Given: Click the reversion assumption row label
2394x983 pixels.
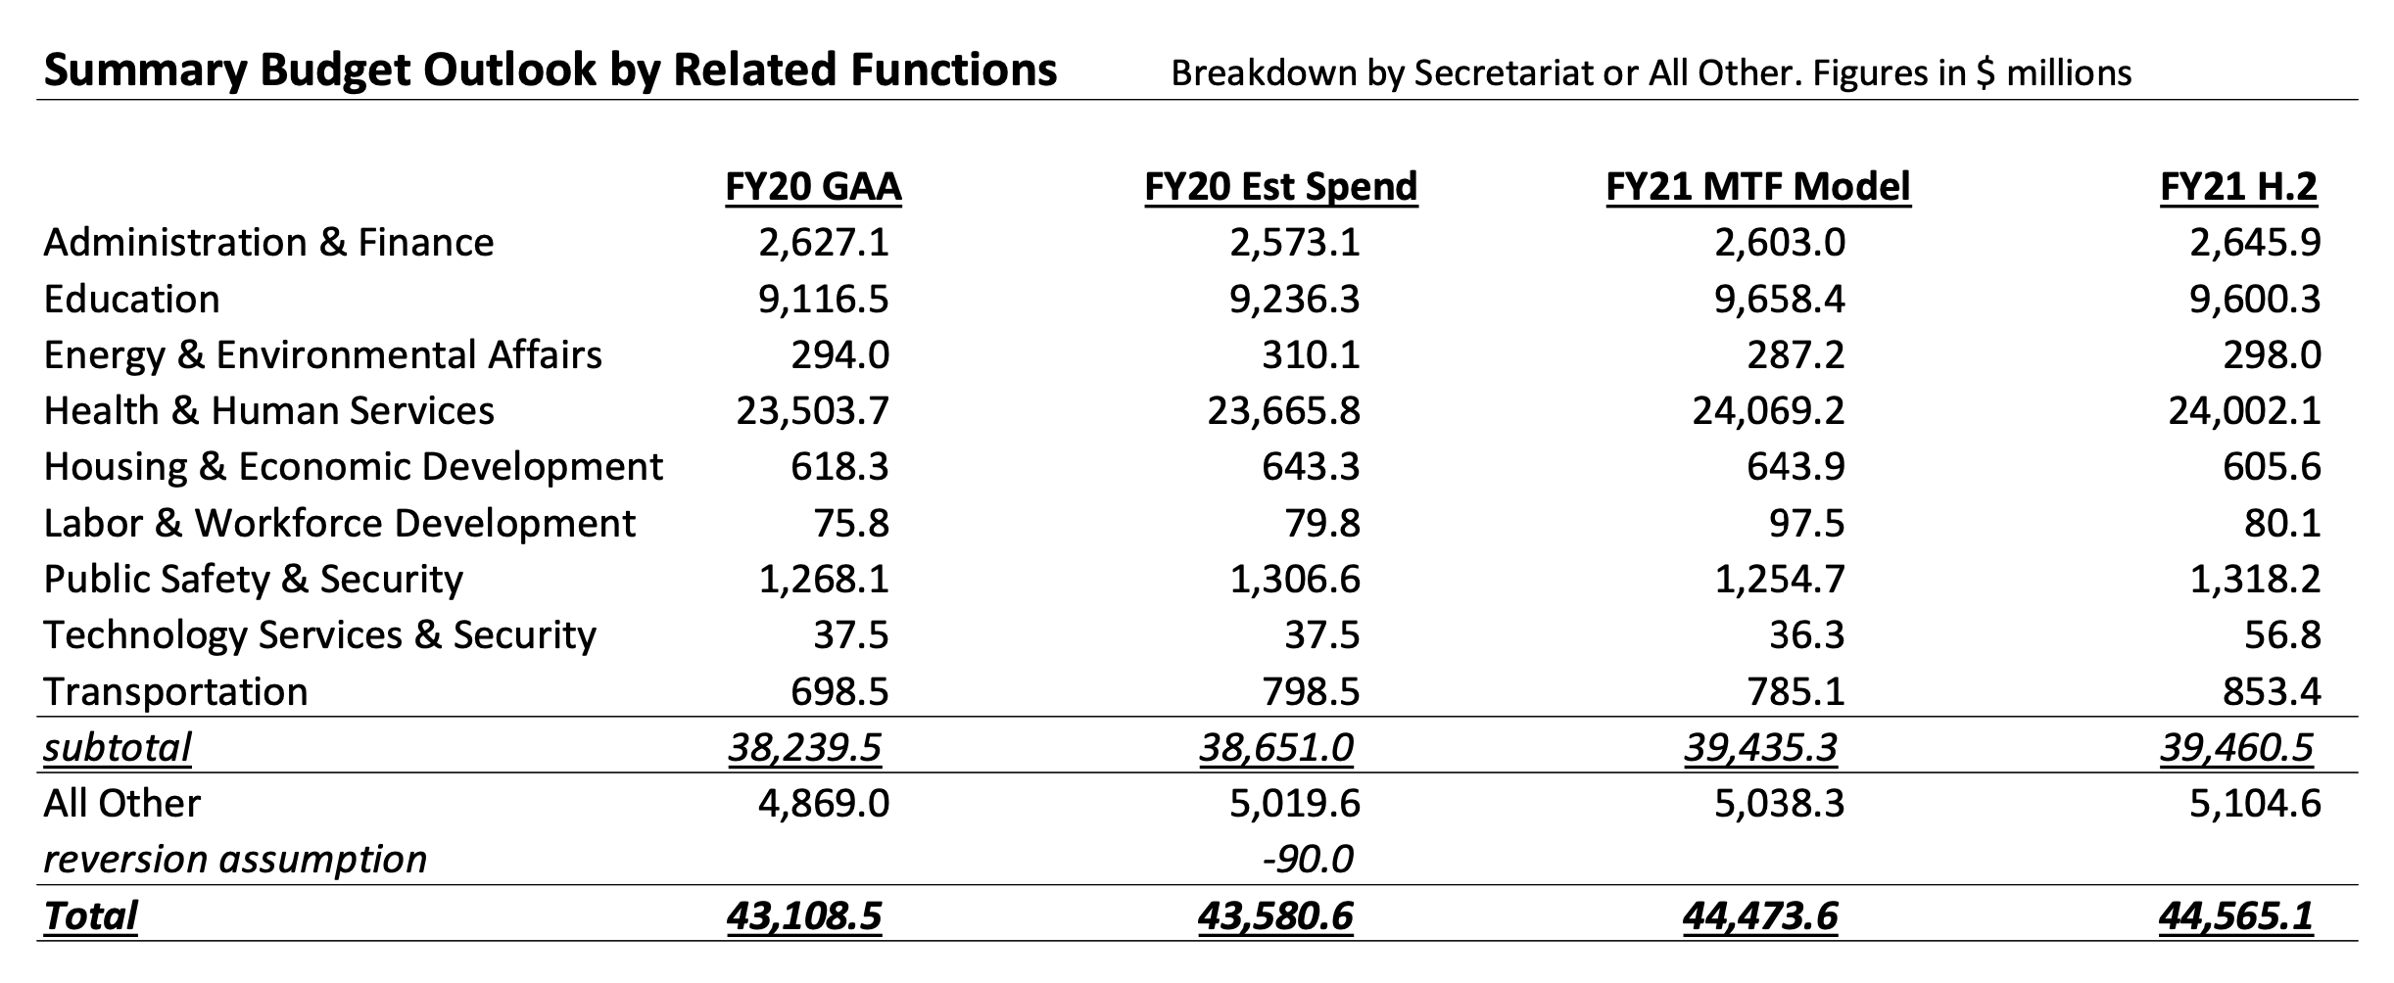Looking at the screenshot, I should pos(235,860).
